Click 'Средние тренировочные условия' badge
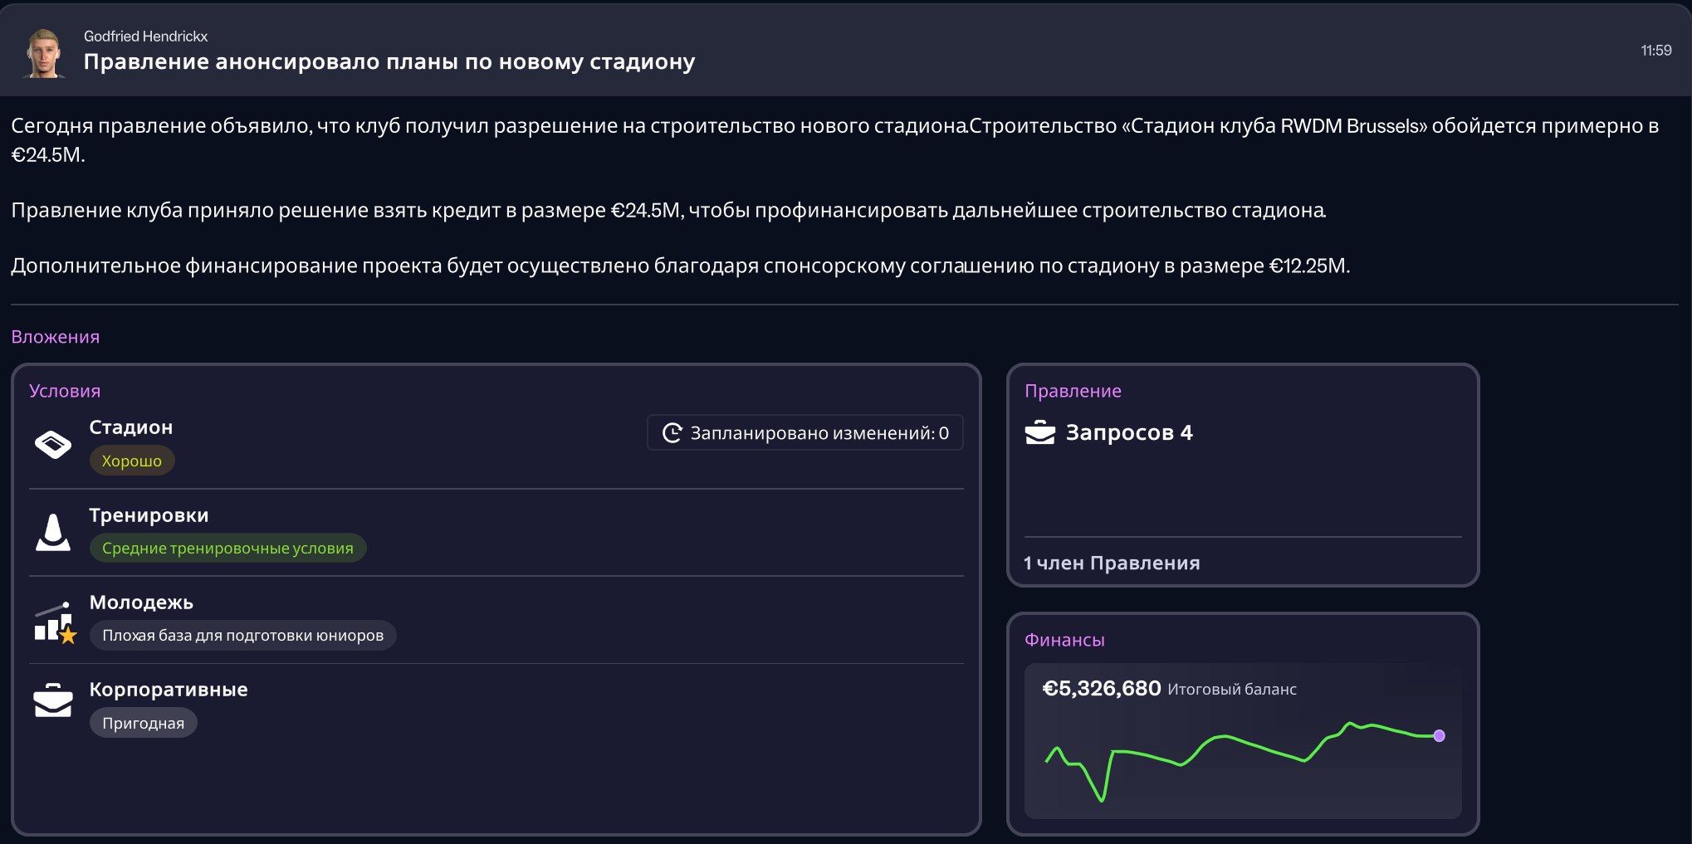 tap(227, 548)
